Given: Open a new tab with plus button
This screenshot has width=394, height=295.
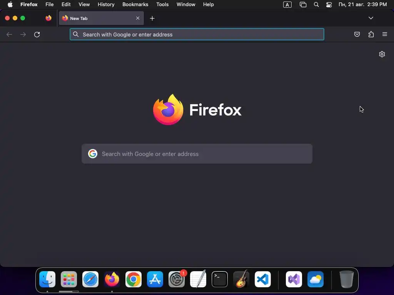Looking at the screenshot, I should [152, 18].
